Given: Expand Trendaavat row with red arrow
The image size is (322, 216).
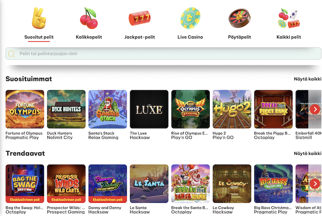Looking at the screenshot, I should [315, 183].
